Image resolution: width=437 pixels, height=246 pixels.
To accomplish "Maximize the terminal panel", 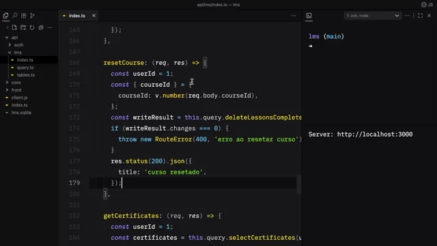I will pyautogui.click(x=420, y=16).
